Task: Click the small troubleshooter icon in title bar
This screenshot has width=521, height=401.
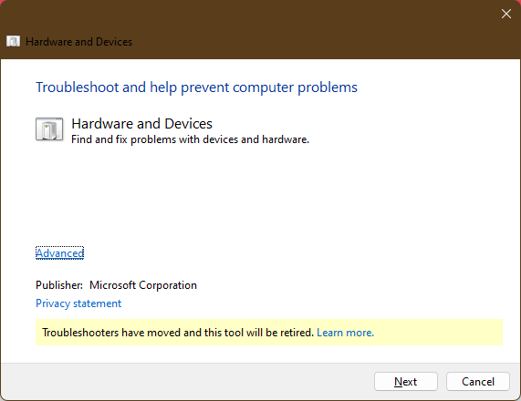Action: tap(13, 42)
